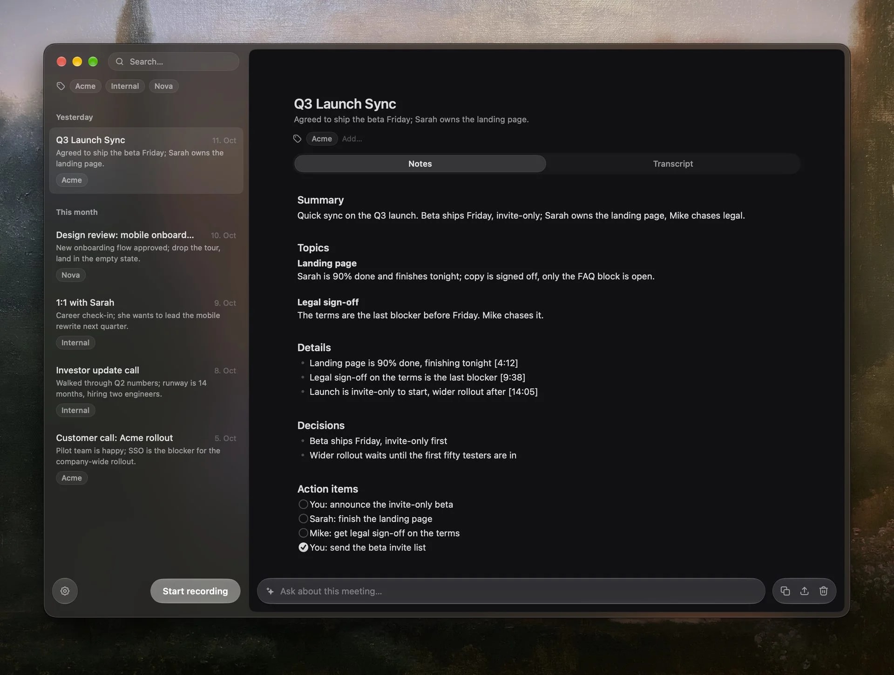Focus the Search field

tap(174, 61)
